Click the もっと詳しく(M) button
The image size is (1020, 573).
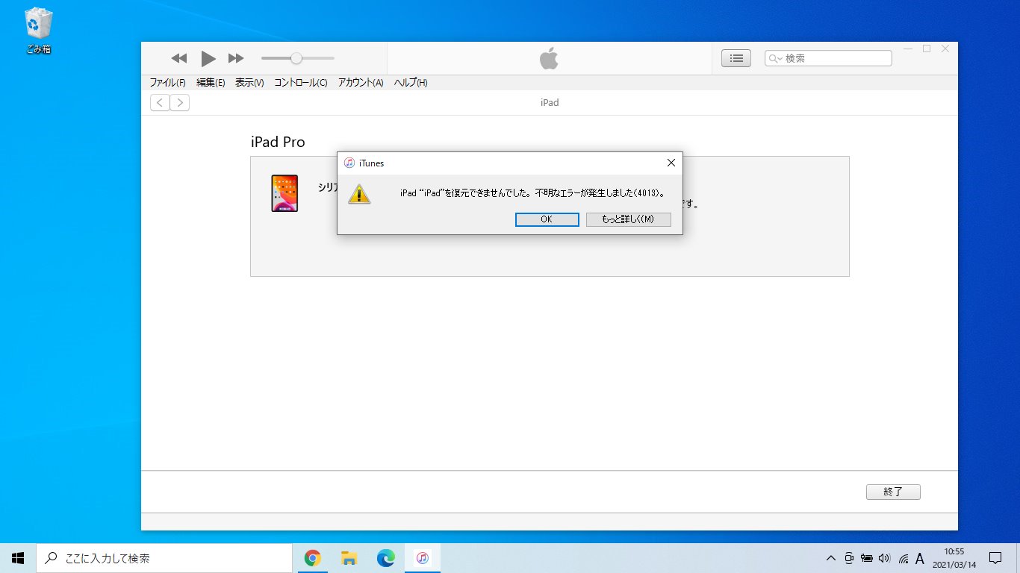click(x=628, y=219)
